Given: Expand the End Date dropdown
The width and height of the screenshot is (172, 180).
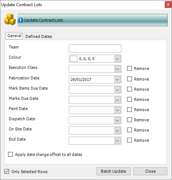Looking at the screenshot, I should tap(117, 141).
